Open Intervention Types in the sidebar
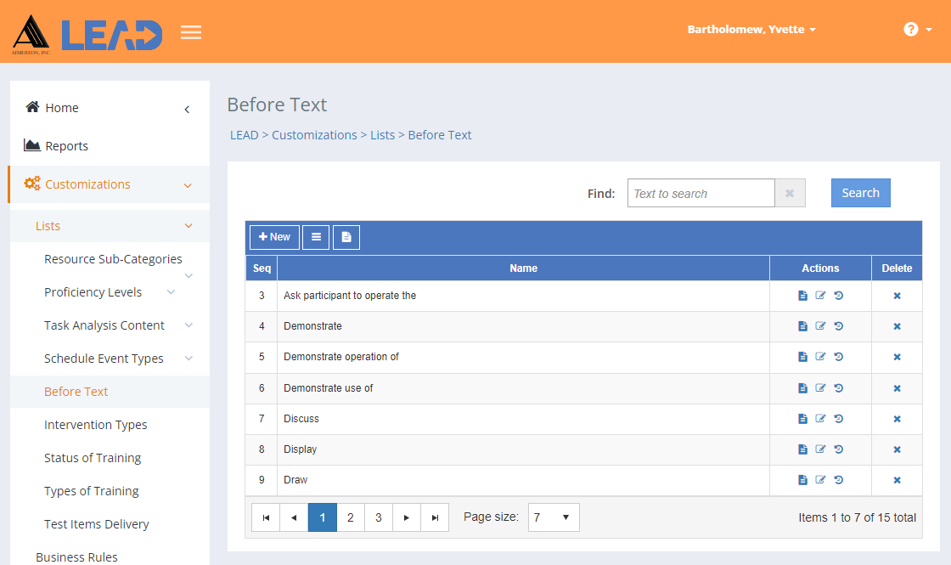The image size is (951, 565). 96,425
